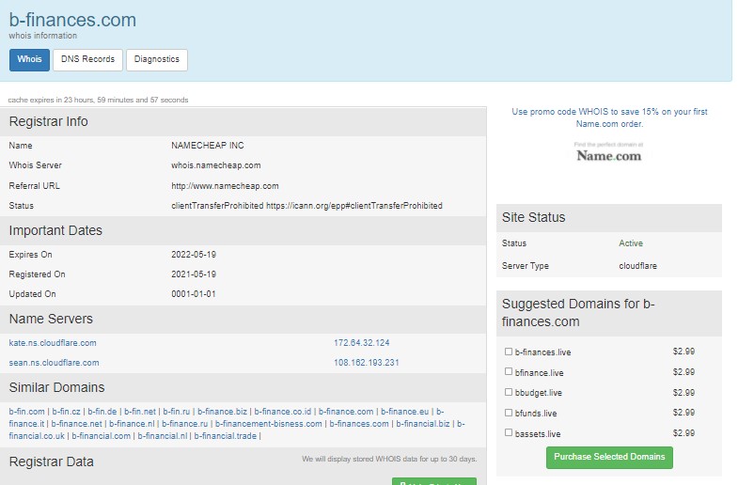Image resolution: width=754 pixels, height=485 pixels.
Task: Select the cloudflare server type value
Action: (637, 266)
